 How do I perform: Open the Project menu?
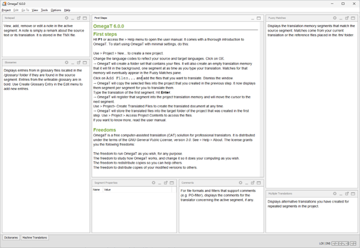[x=6, y=10]
